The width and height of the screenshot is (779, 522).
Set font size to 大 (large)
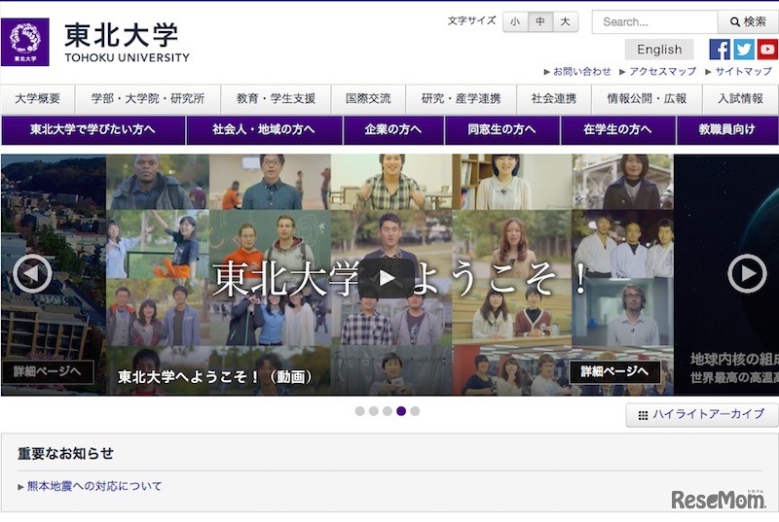(565, 21)
